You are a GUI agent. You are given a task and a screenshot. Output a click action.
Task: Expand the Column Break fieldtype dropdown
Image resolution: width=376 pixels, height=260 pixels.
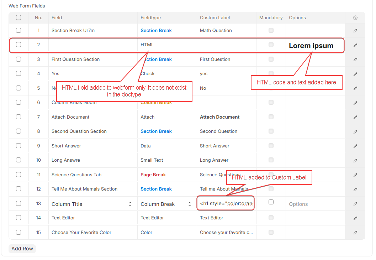[166, 204]
